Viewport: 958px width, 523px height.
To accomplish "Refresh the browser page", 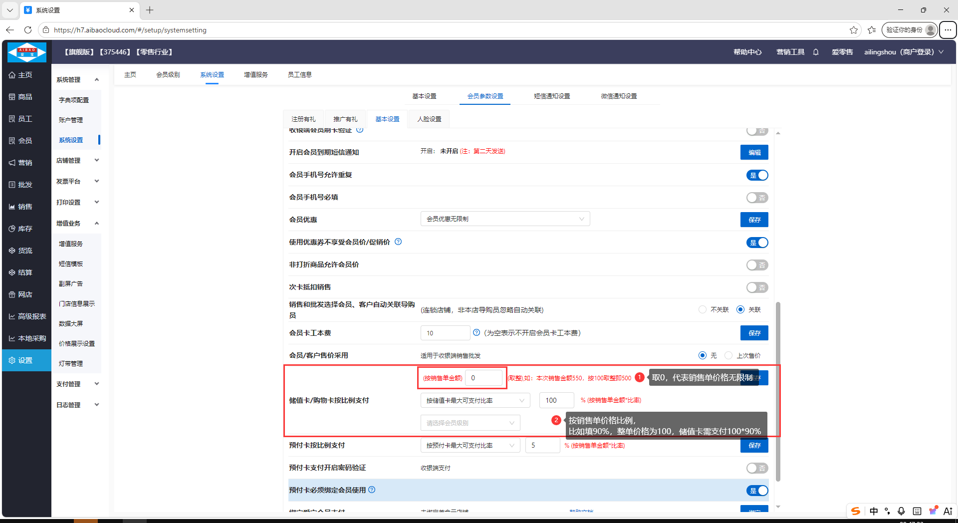I will [28, 30].
